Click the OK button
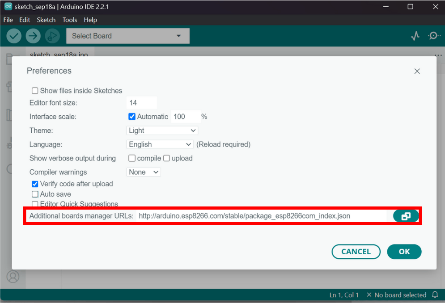Image resolution: width=445 pixels, height=303 pixels. tap(404, 252)
